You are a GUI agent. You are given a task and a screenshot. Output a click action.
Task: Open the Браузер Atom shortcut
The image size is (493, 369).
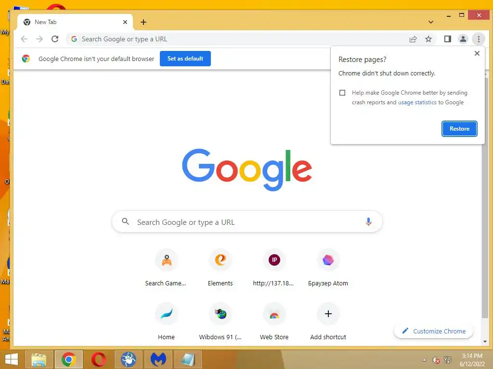[x=328, y=267]
